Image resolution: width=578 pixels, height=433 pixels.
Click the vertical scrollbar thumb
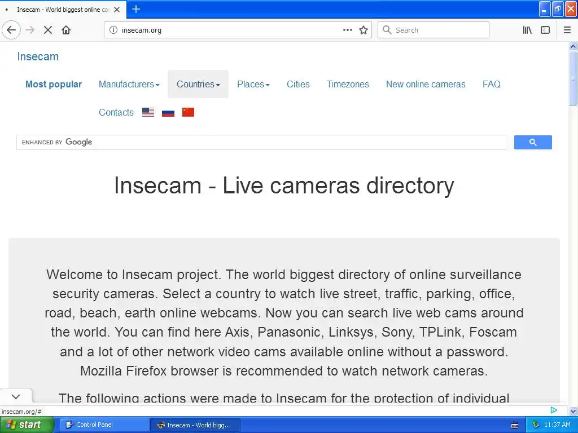point(573,78)
